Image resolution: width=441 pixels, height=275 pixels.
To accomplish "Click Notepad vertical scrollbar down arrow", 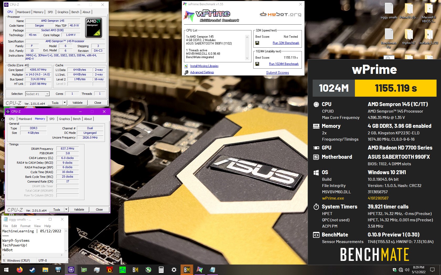I will (66, 250).
